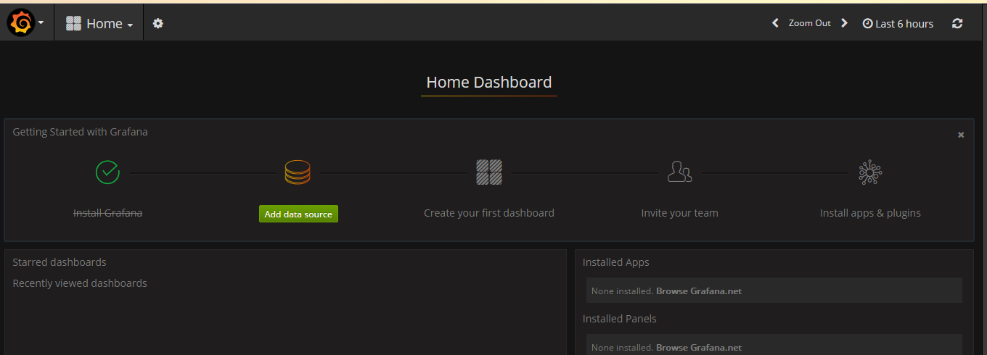
Task: Open dashboard settings gear menu
Action: pyautogui.click(x=157, y=23)
